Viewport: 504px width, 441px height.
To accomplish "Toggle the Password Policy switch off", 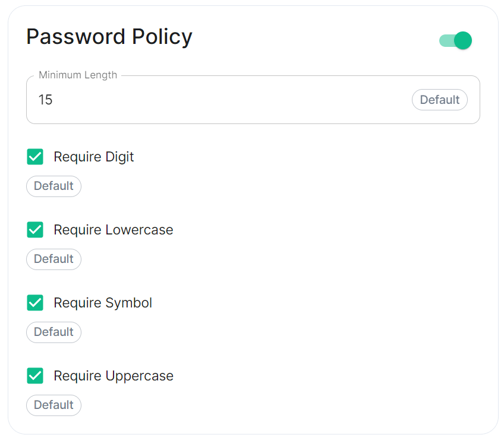I will pyautogui.click(x=455, y=40).
